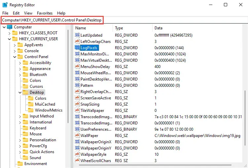Select the MaxVirtualDeskt... value name

[x=96, y=60]
